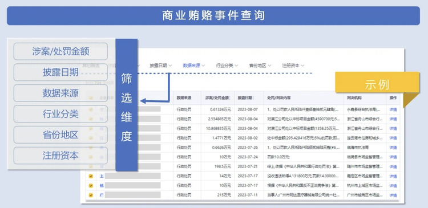Open the company link starting with 上

(102, 176)
